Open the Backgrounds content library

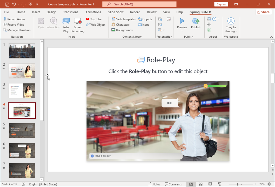(x=122, y=30)
